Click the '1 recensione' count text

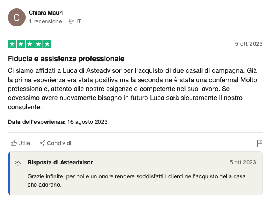click(45, 21)
